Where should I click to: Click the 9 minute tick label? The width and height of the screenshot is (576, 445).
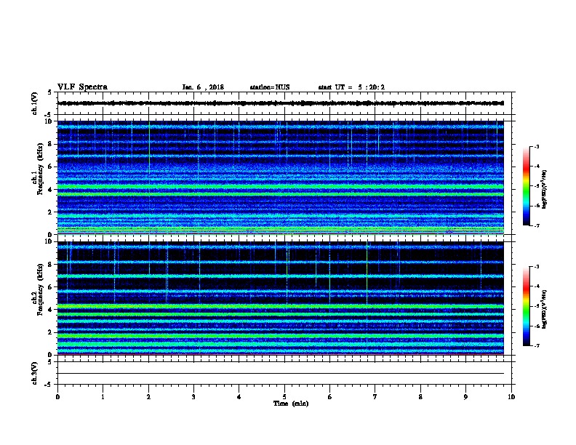[465, 397]
